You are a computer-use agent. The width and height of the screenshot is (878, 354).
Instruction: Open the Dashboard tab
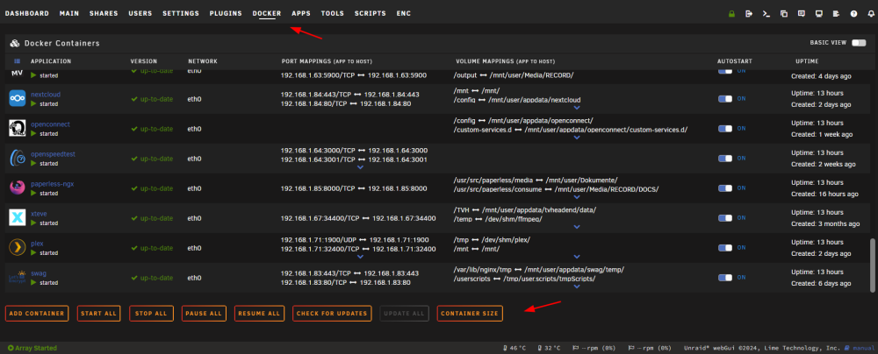pos(27,13)
